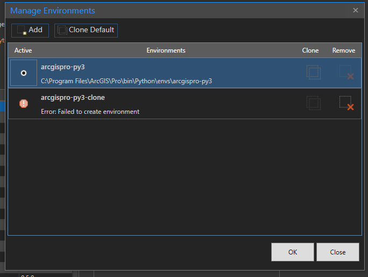This screenshot has width=368, height=277.
Task: Click the Clone column header
Action: (310, 50)
